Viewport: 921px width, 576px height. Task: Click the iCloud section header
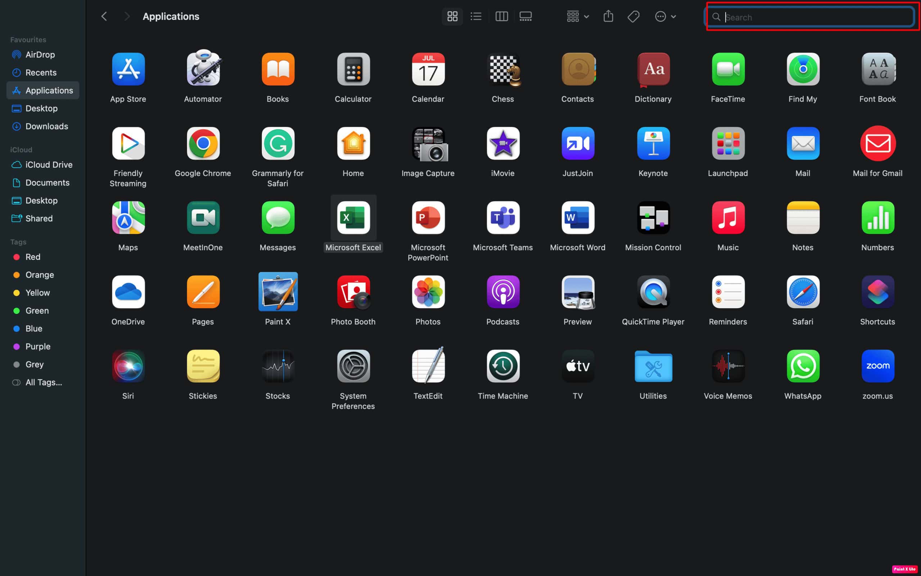[21, 150]
